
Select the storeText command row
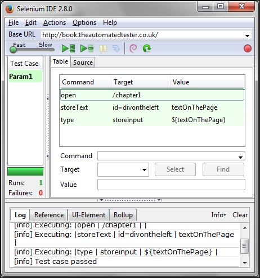(x=152, y=107)
